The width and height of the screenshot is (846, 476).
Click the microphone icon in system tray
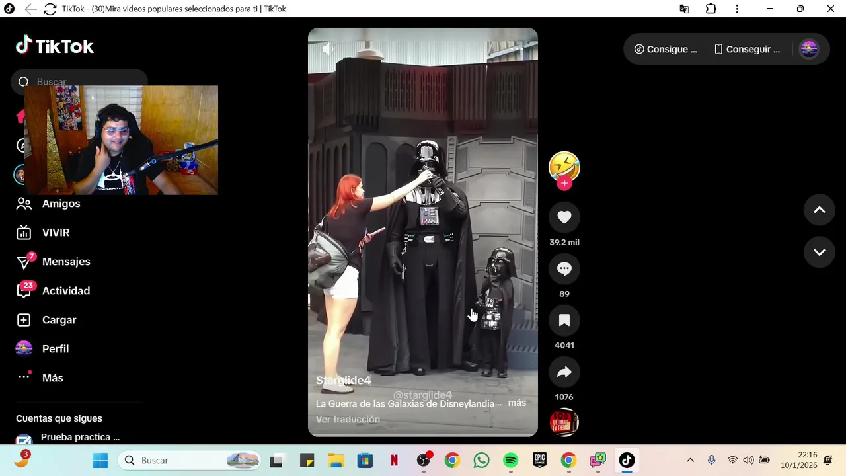(711, 460)
